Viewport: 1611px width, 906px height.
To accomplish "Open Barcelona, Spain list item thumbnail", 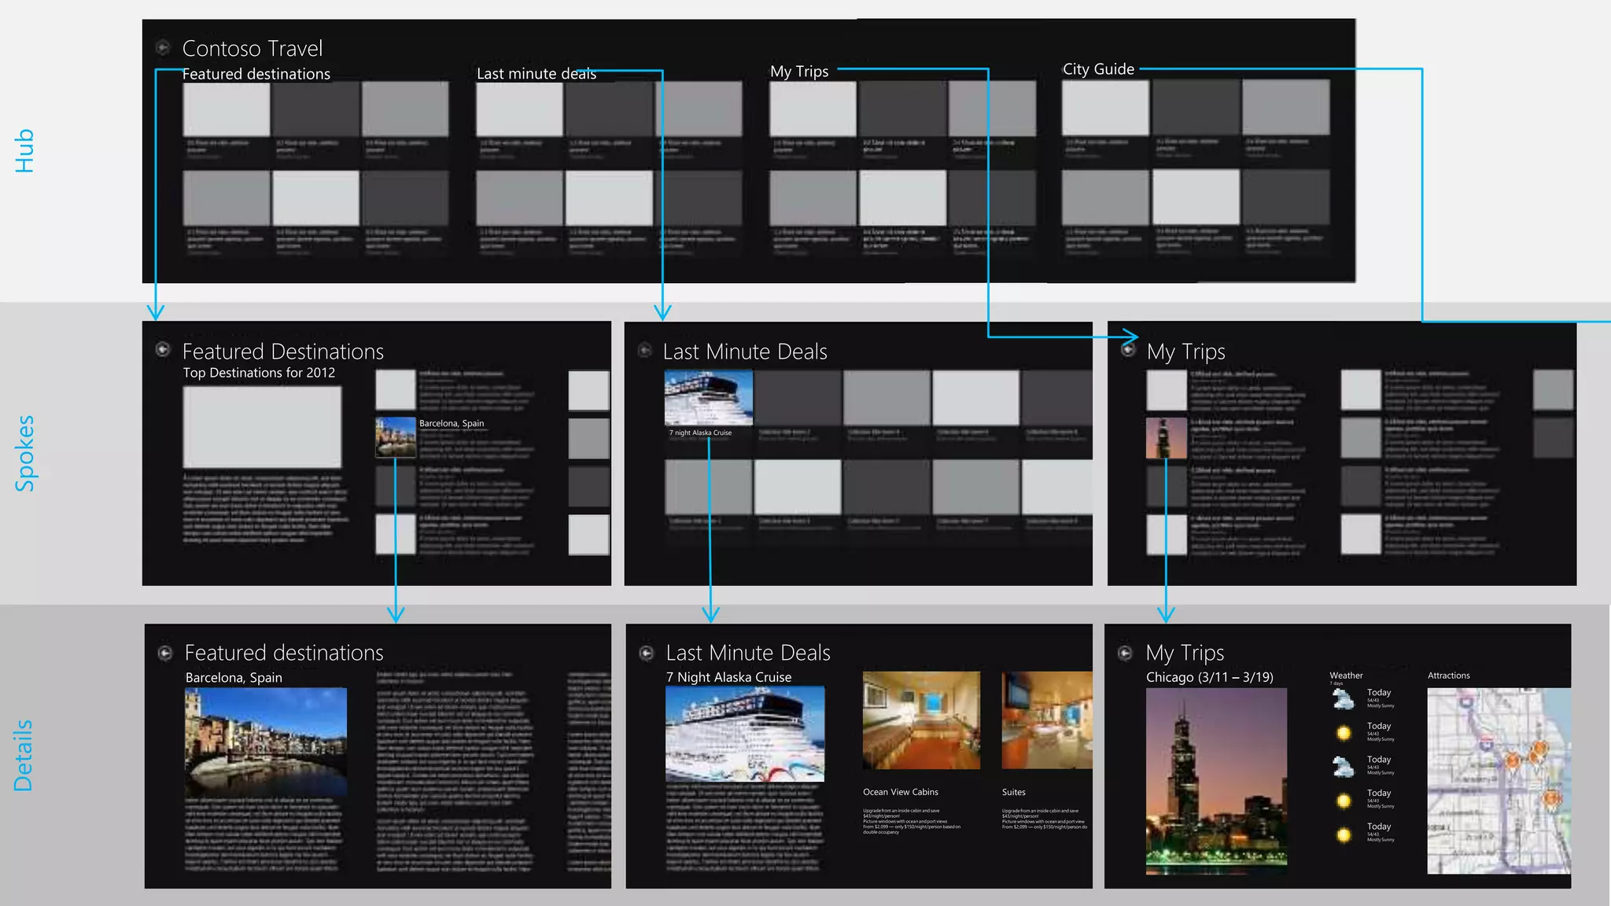I will 396,438.
